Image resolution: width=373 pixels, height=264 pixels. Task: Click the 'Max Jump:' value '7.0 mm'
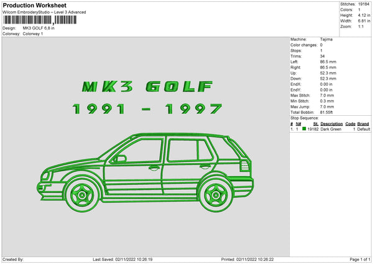point(327,106)
